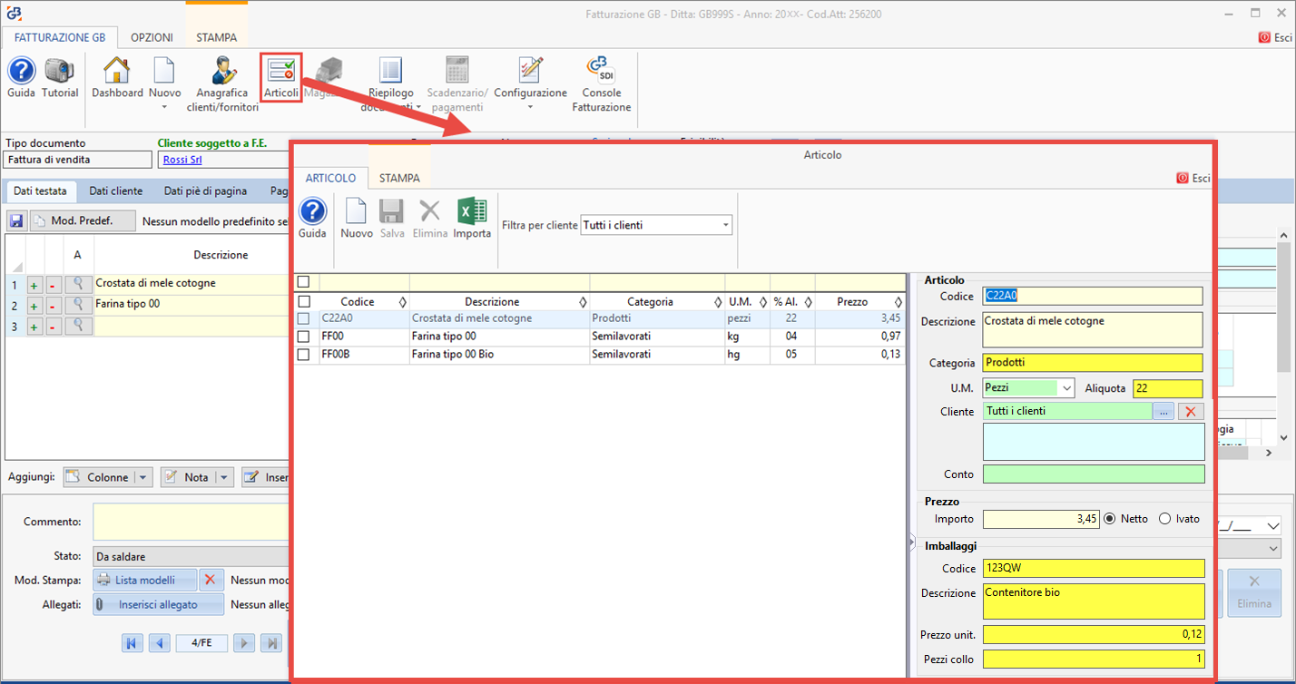Switch to the STAMPA tab in Articolo

coord(399,179)
